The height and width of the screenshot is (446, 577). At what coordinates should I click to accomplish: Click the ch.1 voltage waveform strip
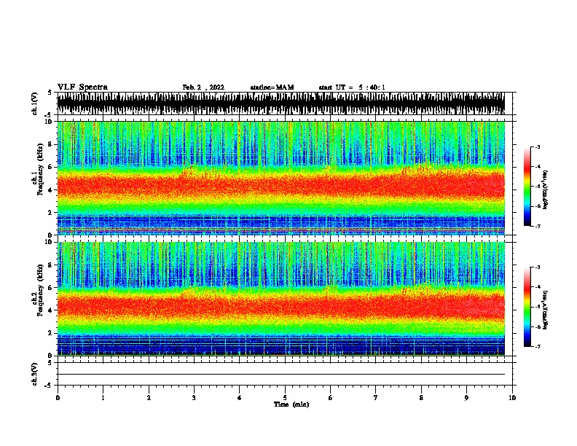point(280,103)
